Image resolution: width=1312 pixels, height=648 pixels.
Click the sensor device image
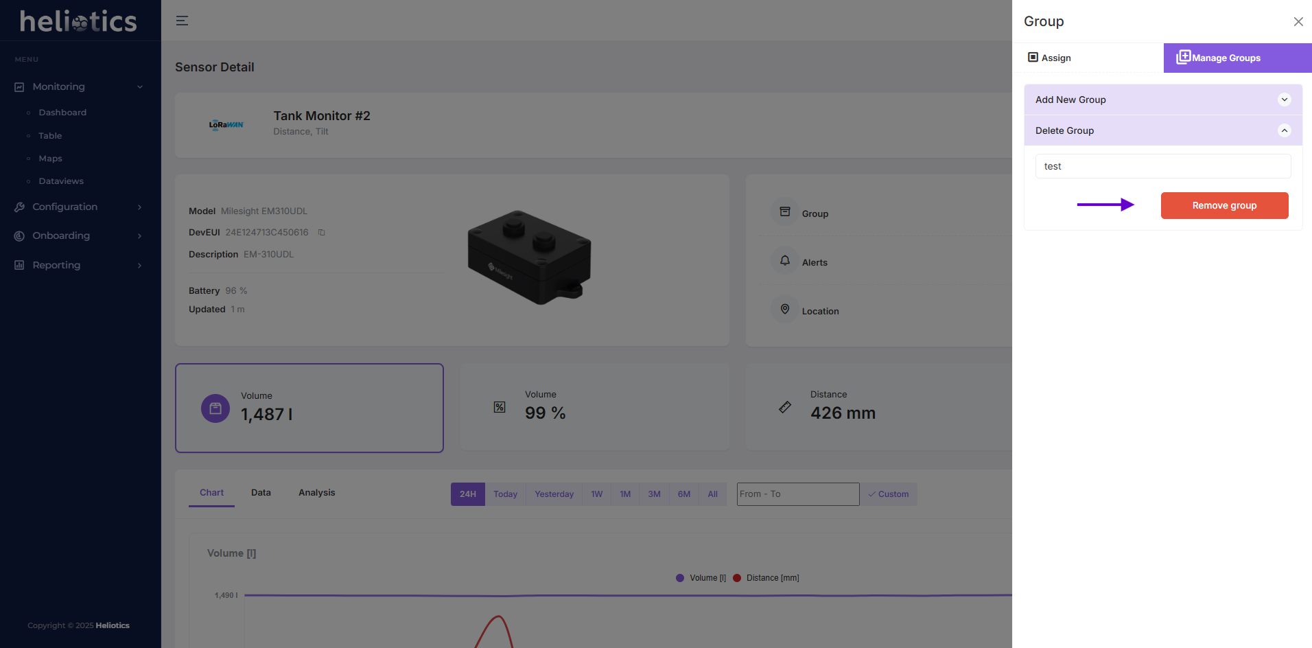[x=529, y=257]
